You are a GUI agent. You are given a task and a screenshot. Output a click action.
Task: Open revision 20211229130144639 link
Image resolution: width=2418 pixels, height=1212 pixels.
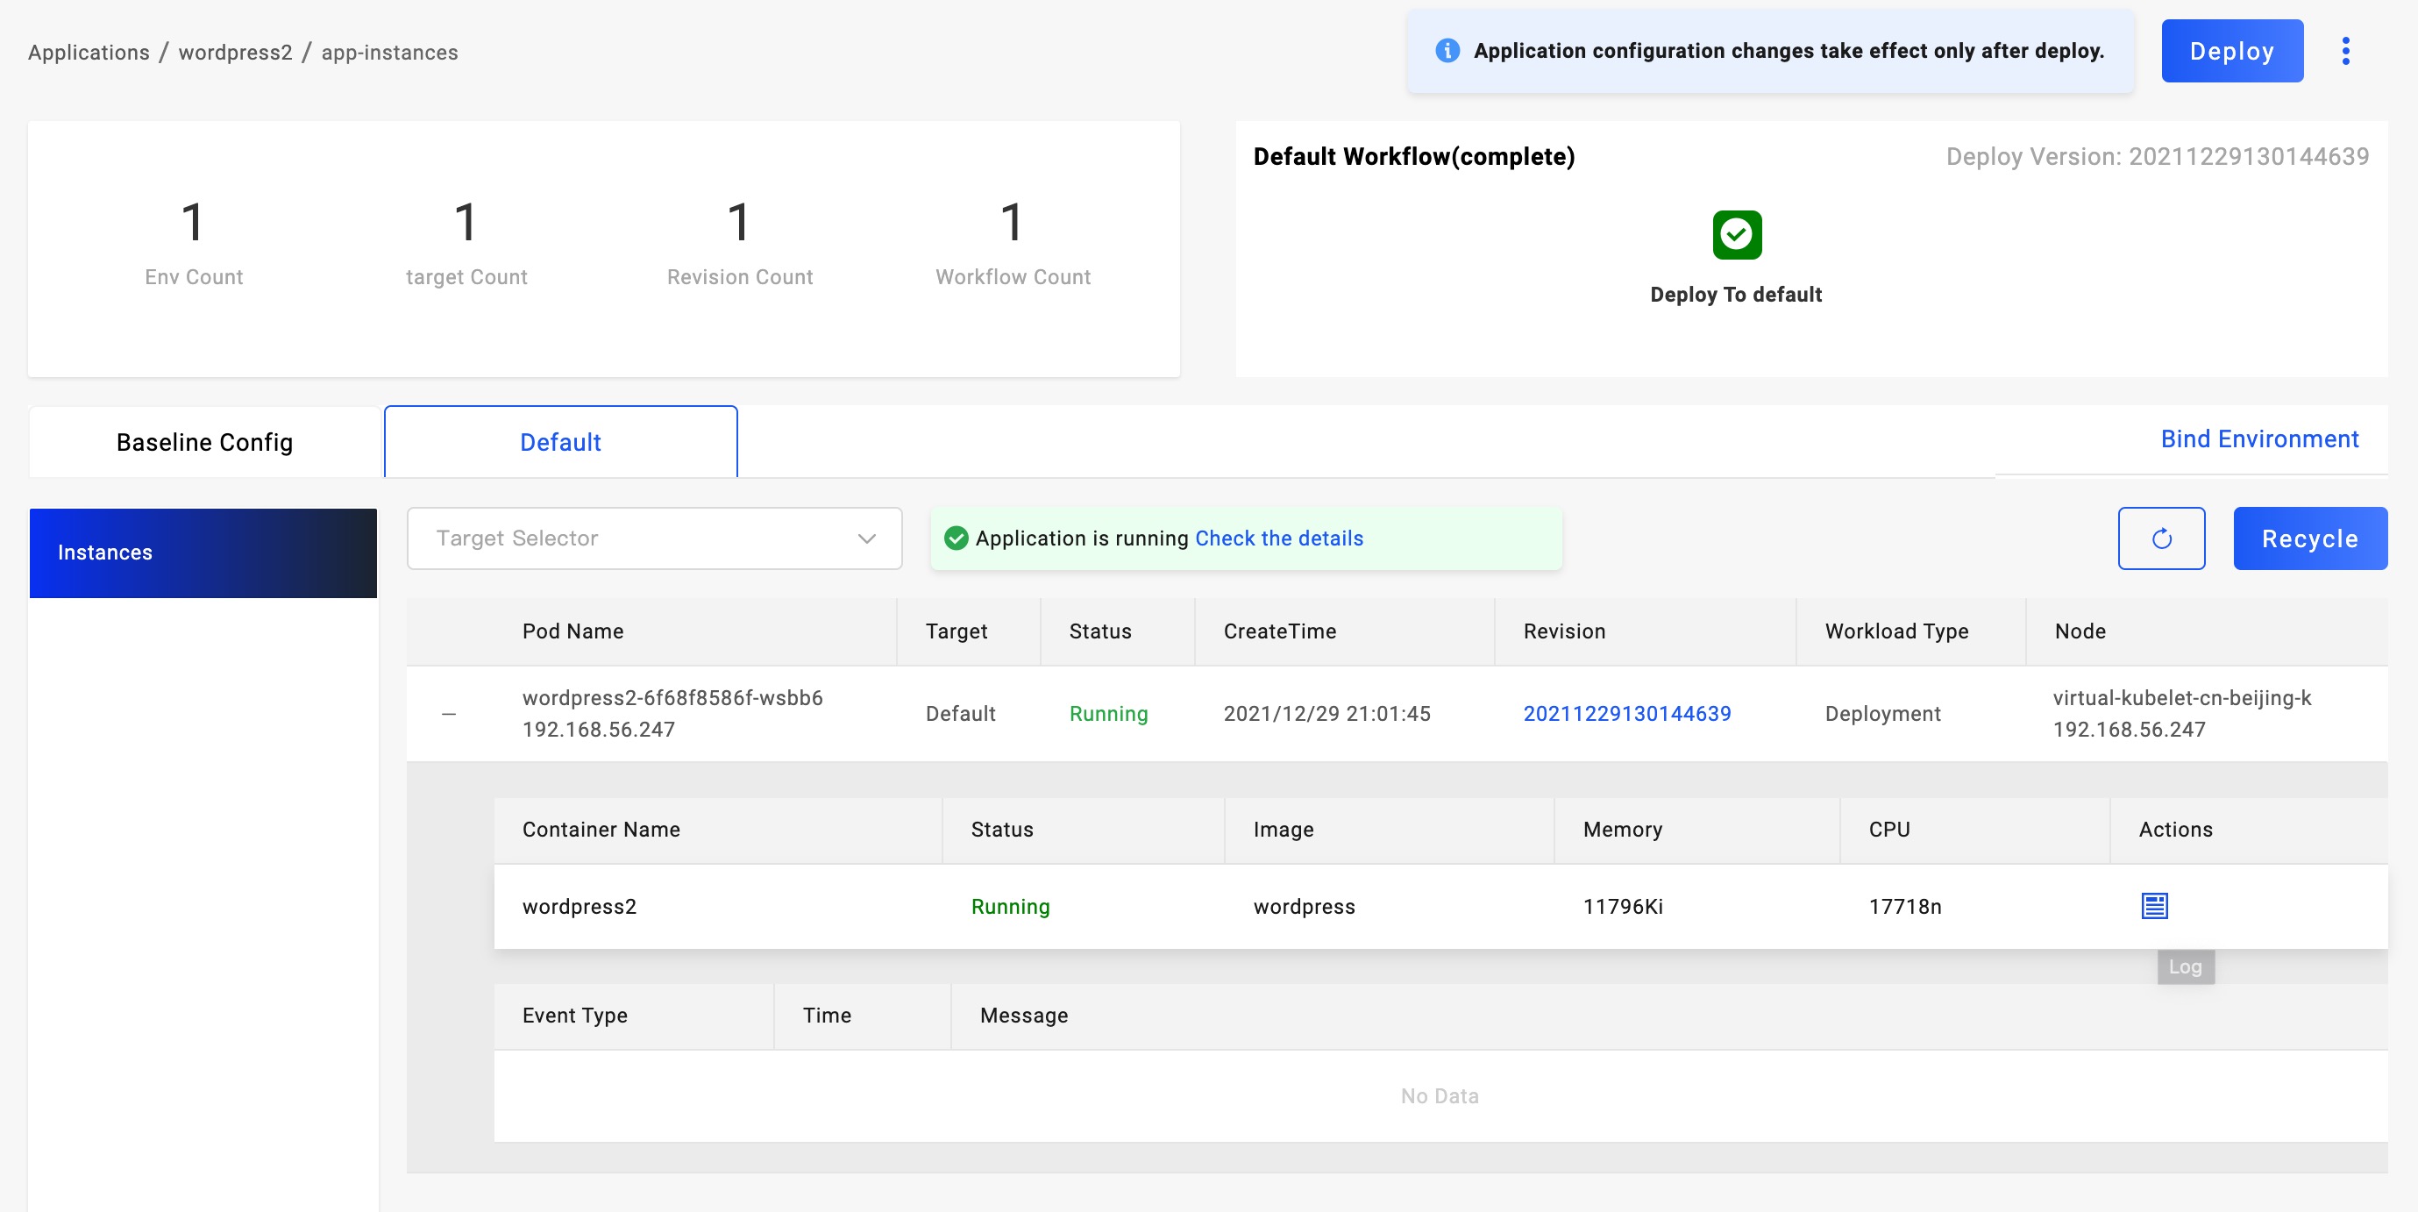[1625, 714]
